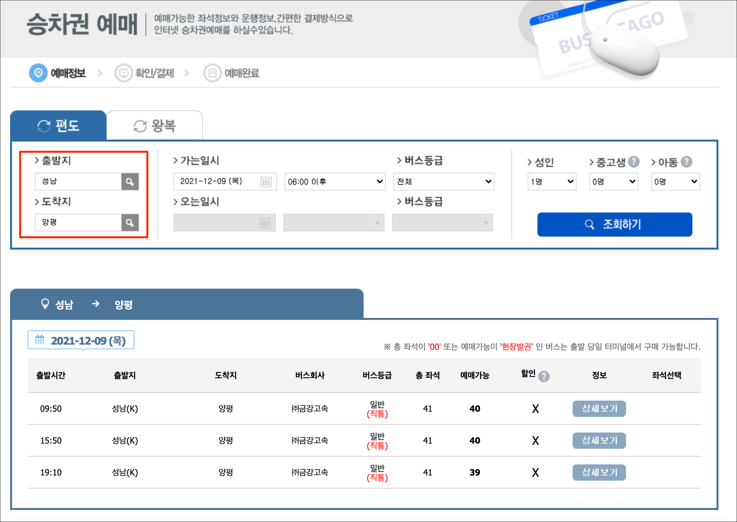Open the 성인 1명 passenger dropdown
This screenshot has height=522, width=737.
click(x=552, y=182)
